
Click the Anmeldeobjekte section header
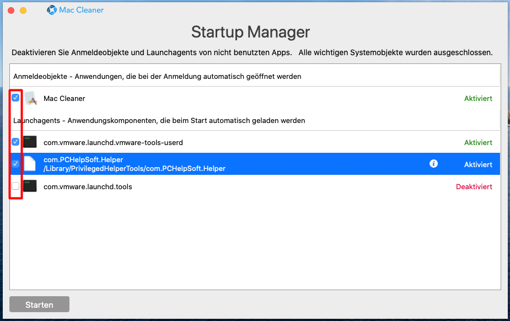point(157,77)
